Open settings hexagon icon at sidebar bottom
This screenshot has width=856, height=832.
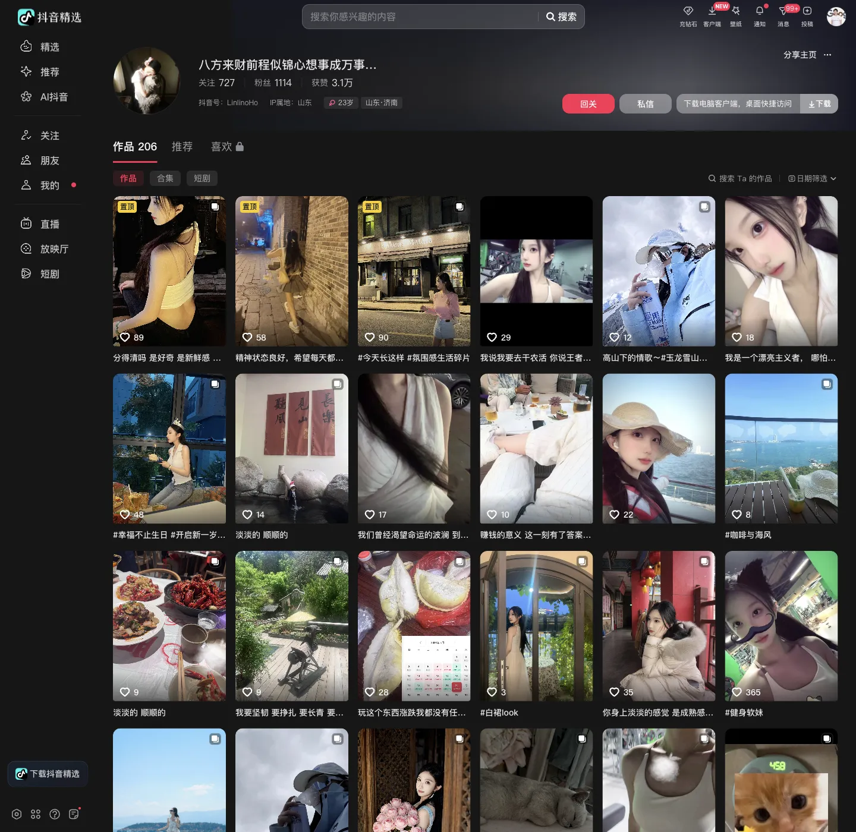(17, 814)
